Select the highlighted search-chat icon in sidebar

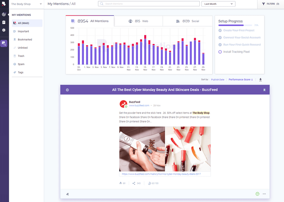coord(4,43)
